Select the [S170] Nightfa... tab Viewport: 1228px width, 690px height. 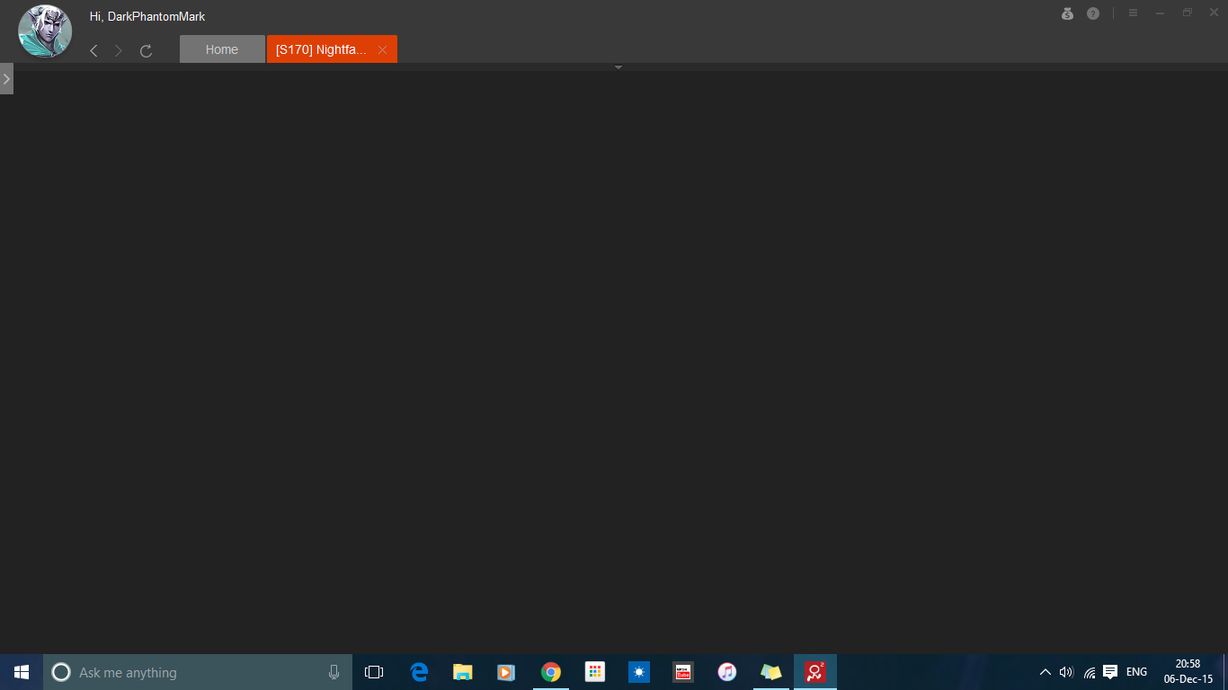pyautogui.click(x=321, y=49)
